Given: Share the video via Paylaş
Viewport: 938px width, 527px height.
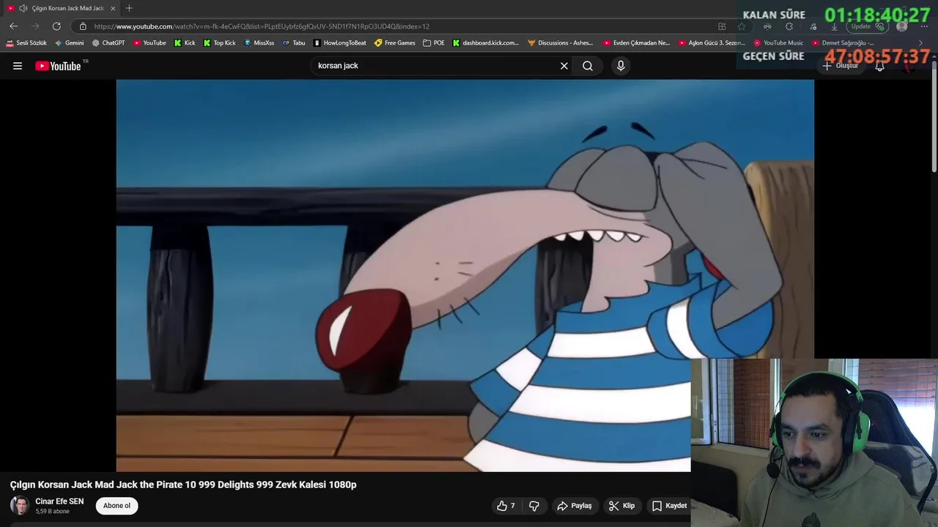Looking at the screenshot, I should tap(575, 506).
